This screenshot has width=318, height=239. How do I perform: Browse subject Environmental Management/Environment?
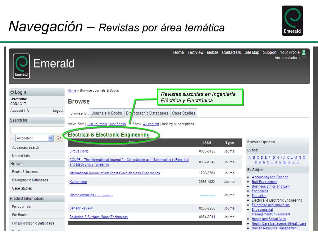click(271, 212)
